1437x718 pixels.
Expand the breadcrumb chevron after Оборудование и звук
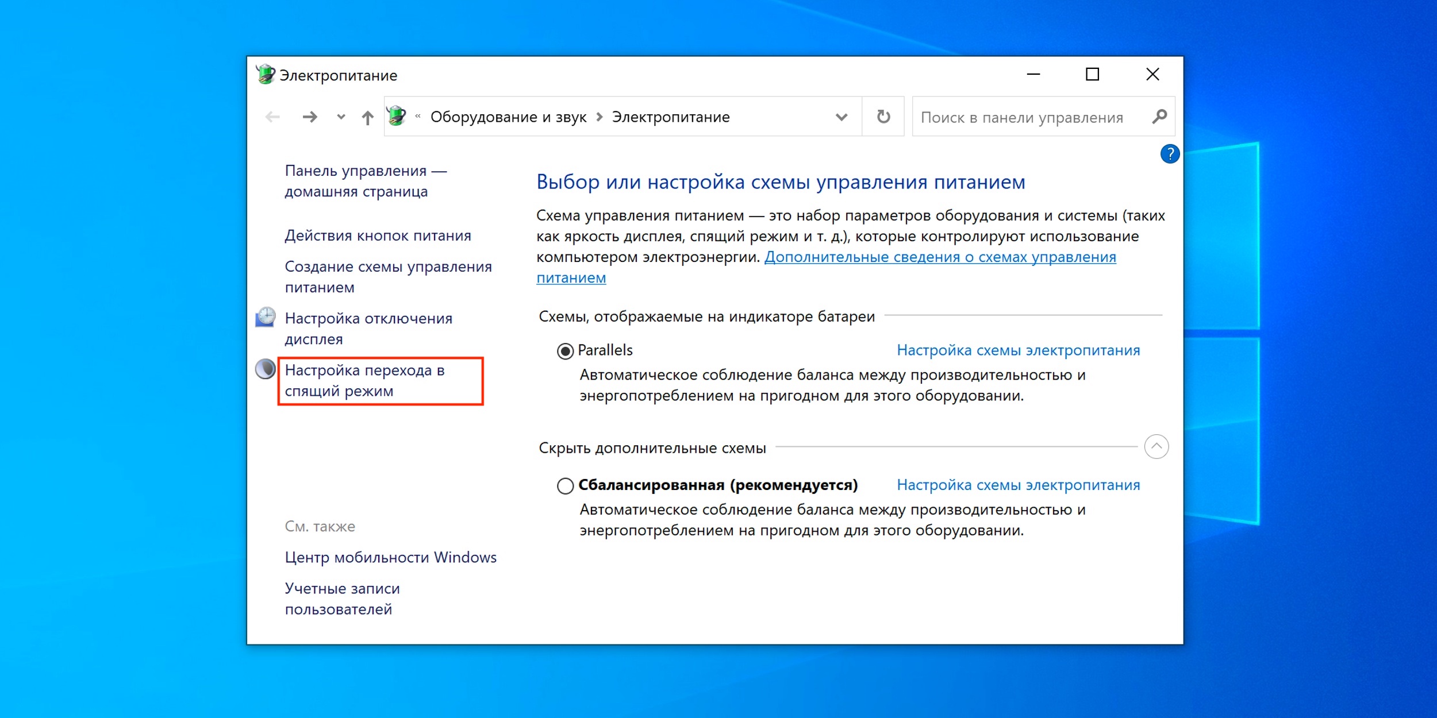coord(600,117)
